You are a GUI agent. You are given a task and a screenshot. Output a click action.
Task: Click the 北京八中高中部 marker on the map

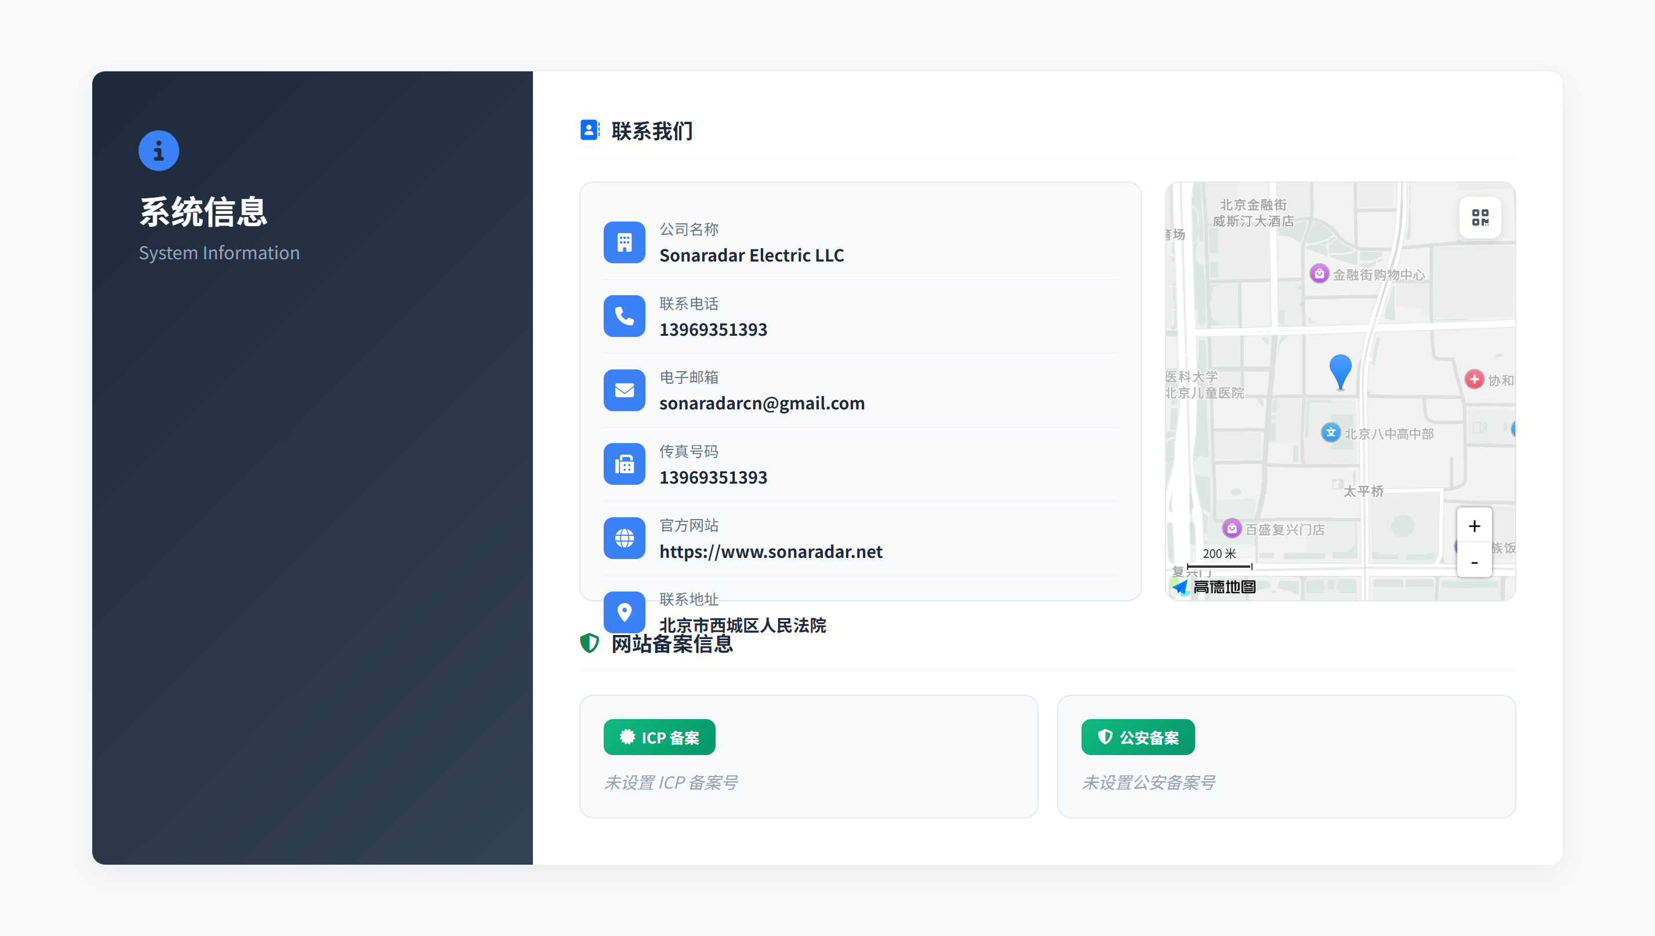click(x=1330, y=433)
